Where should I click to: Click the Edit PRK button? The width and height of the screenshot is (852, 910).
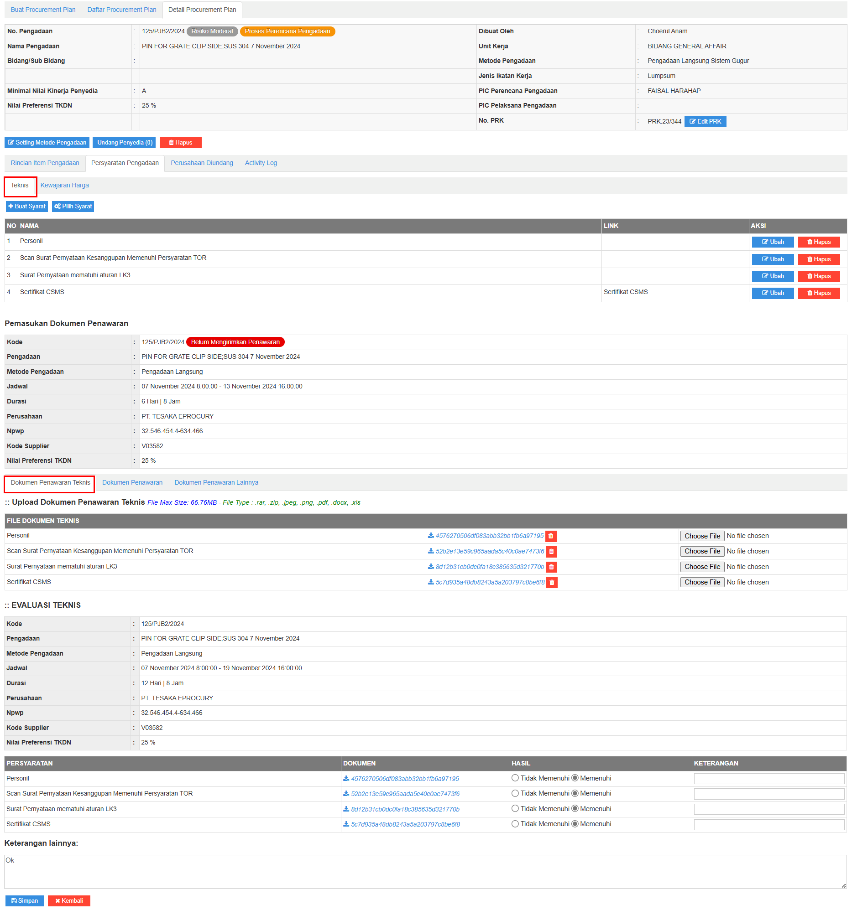click(705, 121)
